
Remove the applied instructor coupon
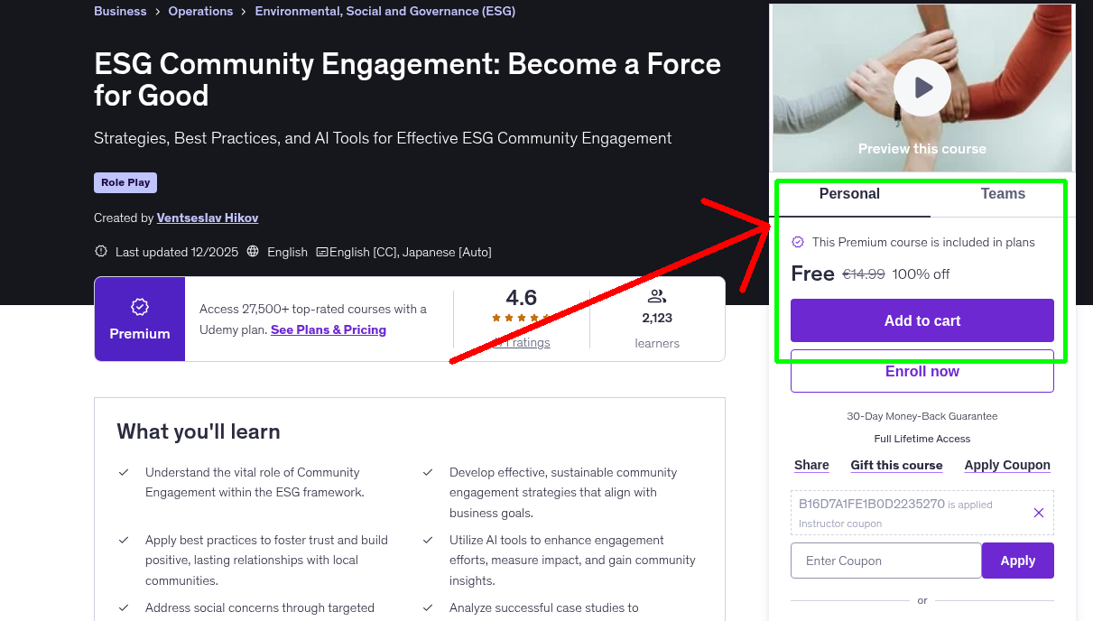(x=1038, y=512)
